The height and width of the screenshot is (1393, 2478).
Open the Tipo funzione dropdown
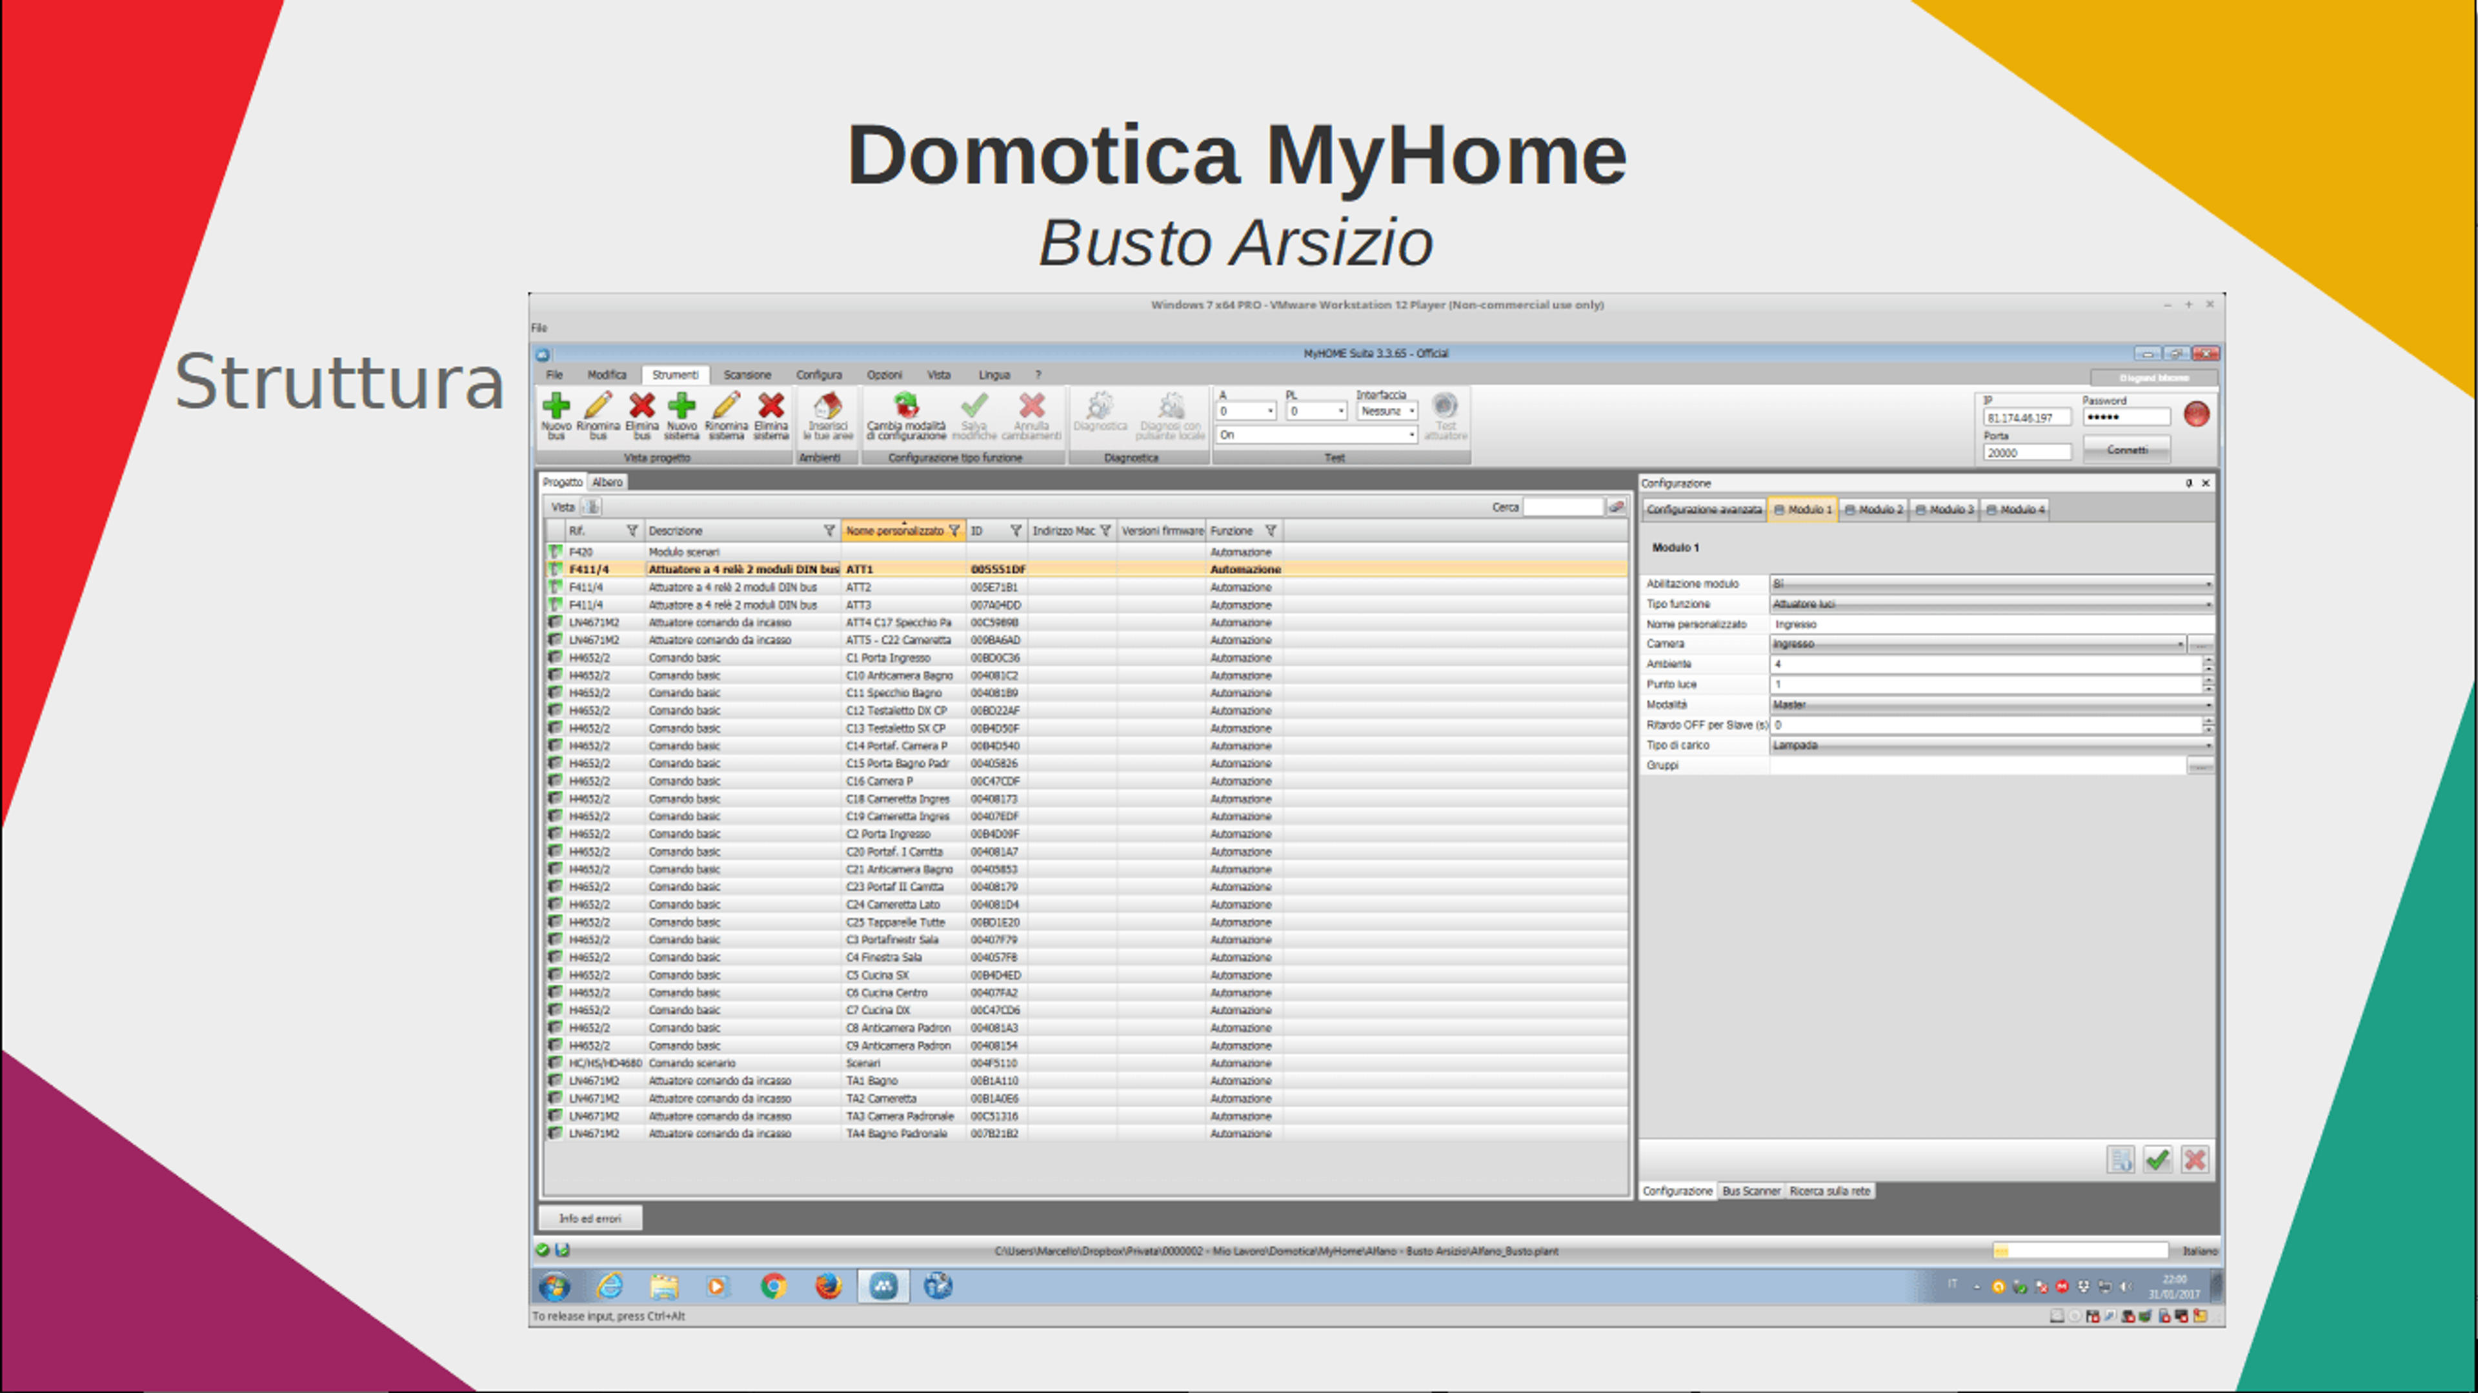pyautogui.click(x=1991, y=604)
